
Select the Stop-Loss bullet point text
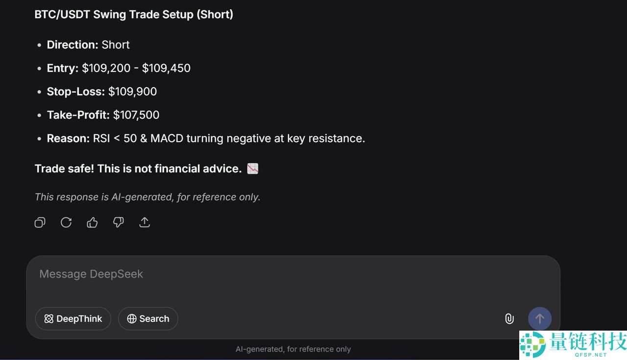(101, 92)
